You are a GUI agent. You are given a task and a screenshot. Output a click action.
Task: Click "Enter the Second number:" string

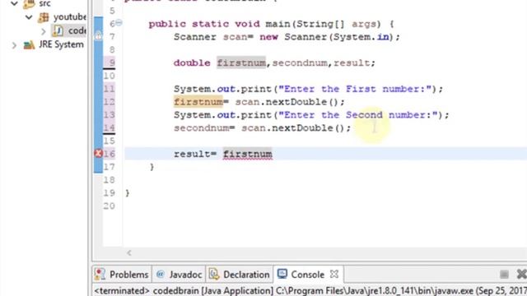tap(358, 115)
